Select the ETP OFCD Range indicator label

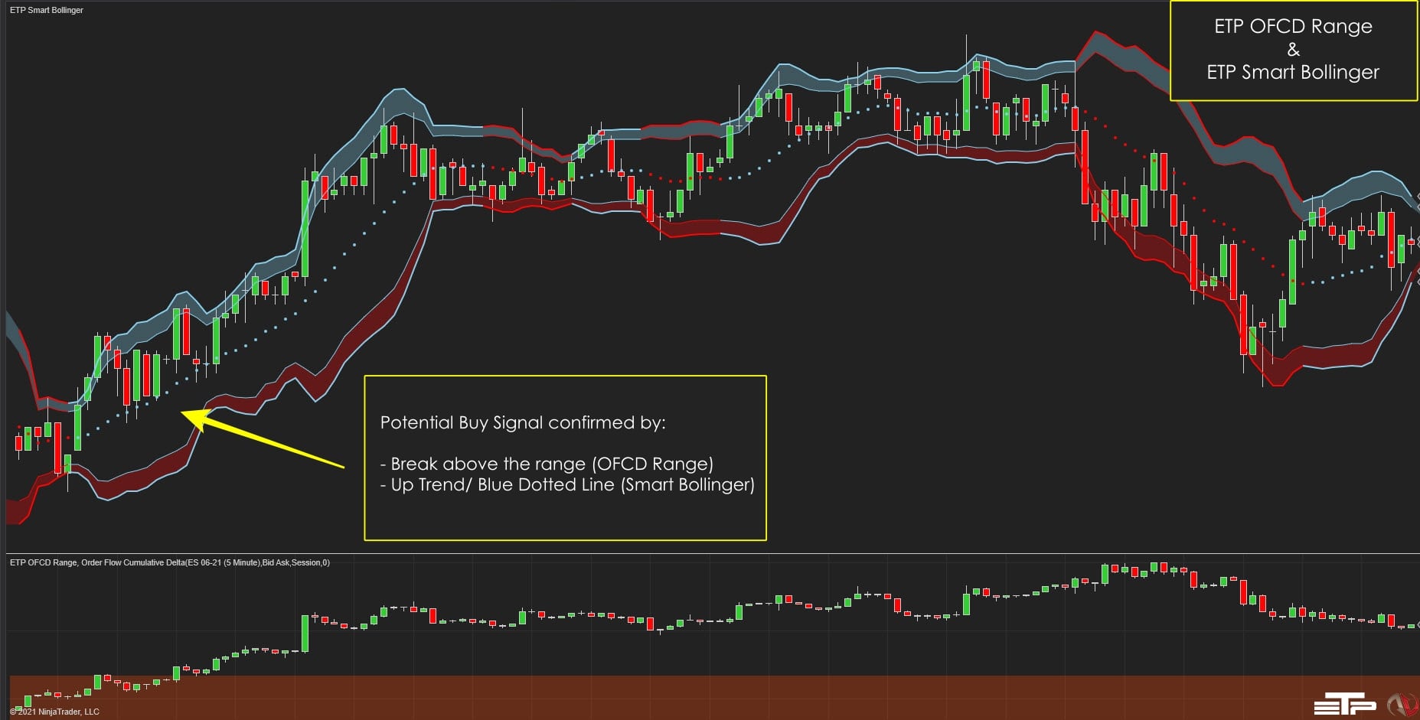coord(170,562)
